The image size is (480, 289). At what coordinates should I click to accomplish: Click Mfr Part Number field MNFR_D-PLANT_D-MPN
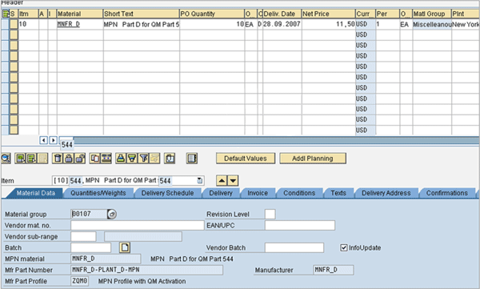coord(146,270)
